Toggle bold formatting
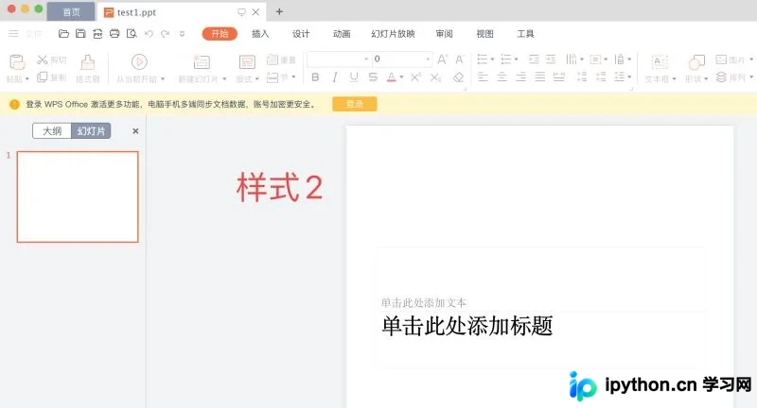757x408 pixels. coord(315,77)
